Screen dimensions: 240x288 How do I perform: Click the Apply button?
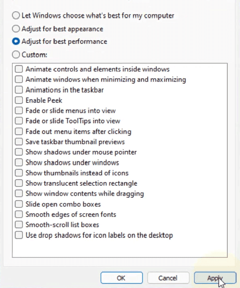click(x=215, y=278)
